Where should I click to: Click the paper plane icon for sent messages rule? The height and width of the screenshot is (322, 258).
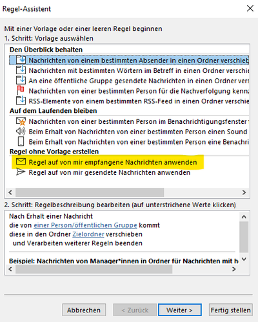coord(21,172)
